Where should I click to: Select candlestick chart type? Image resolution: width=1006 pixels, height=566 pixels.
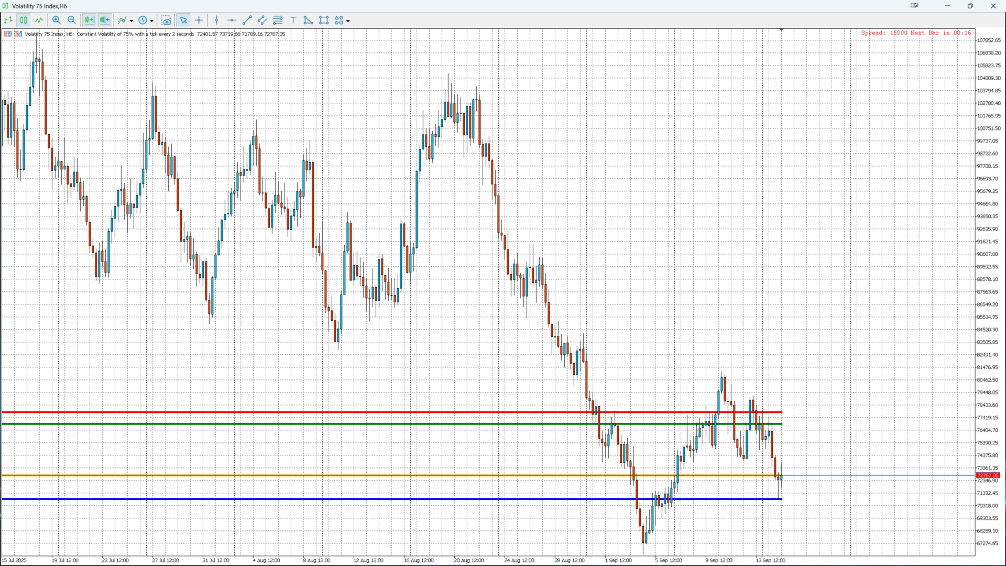24,20
